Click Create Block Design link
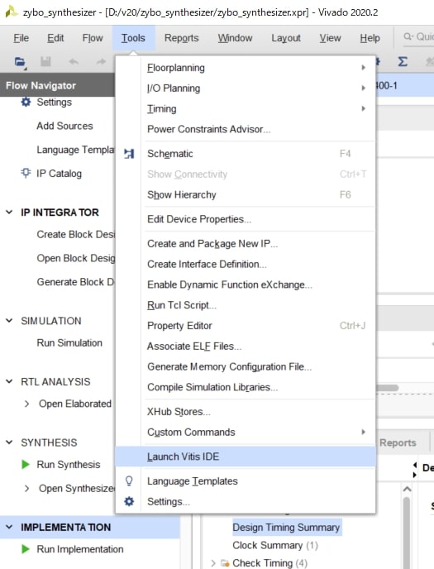434x569 pixels. [76, 234]
